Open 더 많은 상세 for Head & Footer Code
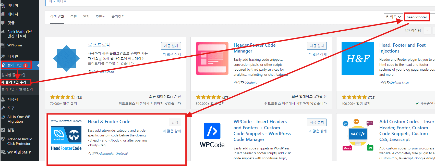Screen dimensions: 435x166 172,131
